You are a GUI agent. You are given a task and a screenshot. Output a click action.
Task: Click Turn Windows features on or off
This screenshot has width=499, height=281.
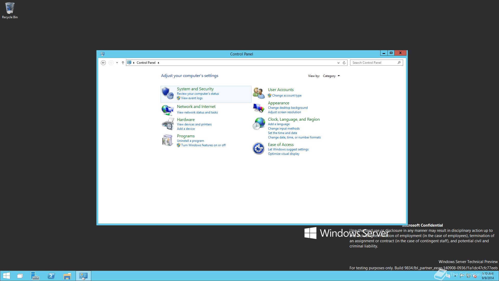[203, 145]
